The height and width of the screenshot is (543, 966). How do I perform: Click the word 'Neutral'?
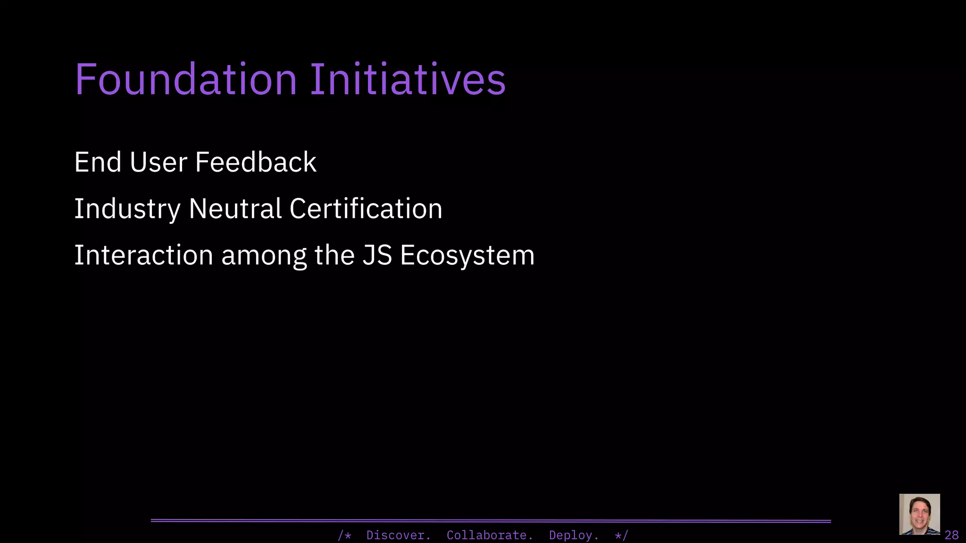click(235, 209)
